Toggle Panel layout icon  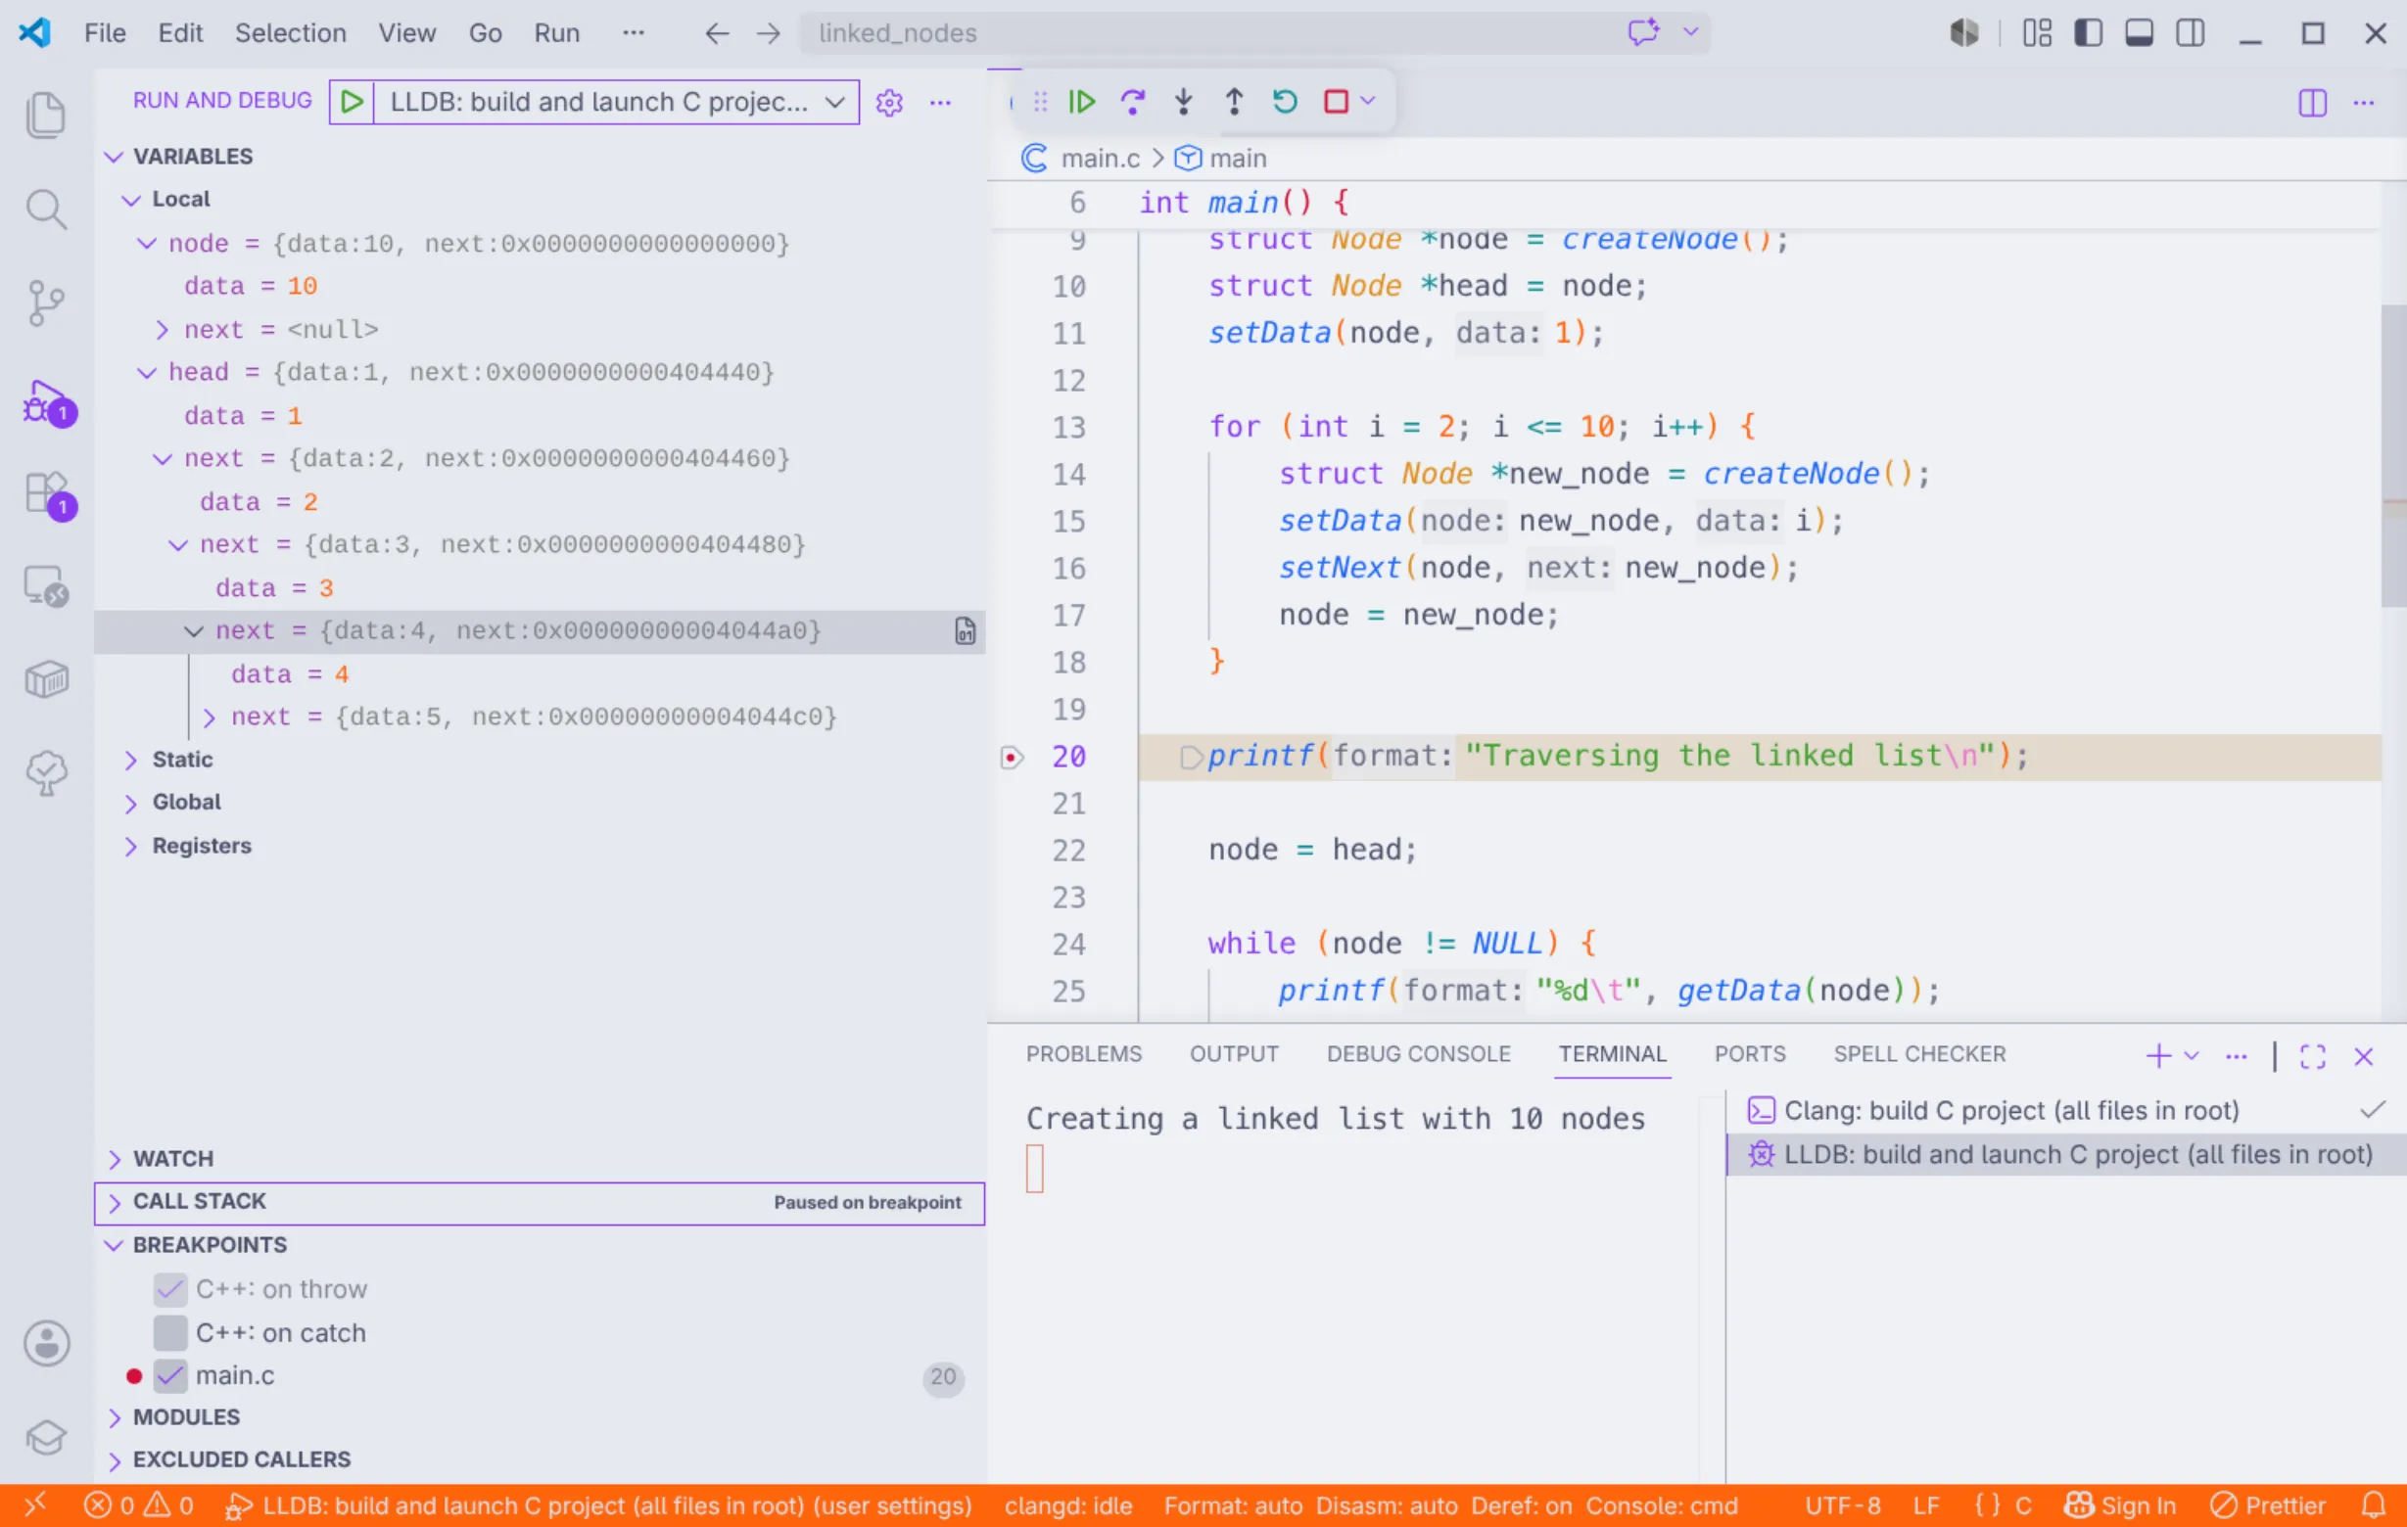click(x=2139, y=34)
